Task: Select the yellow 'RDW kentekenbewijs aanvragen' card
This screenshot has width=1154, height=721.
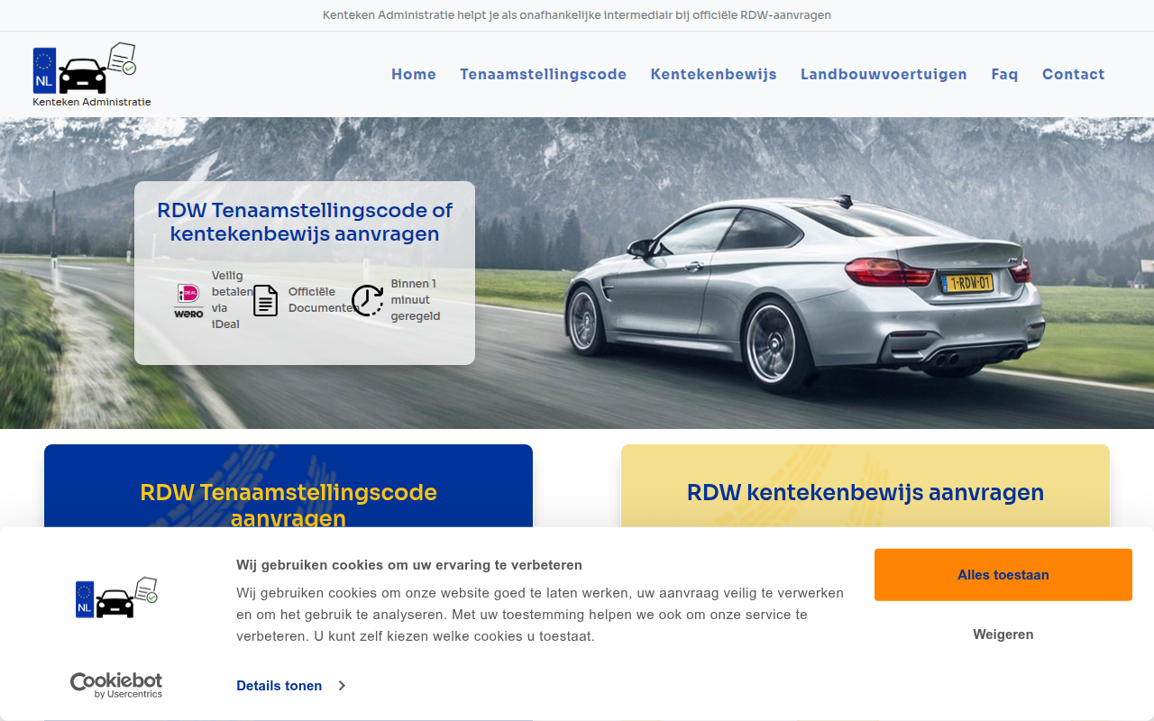Action: click(x=865, y=486)
